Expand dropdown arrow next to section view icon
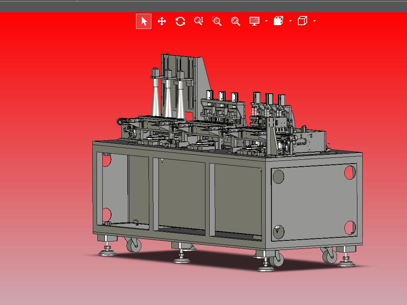This screenshot has height=305, width=407. tap(291, 21)
